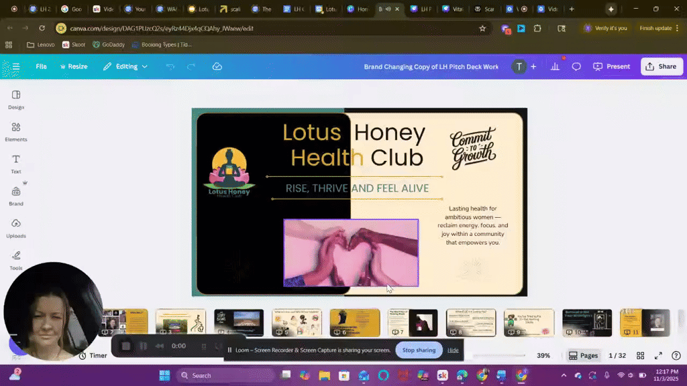
Task: Open the Resize option
Action: (74, 66)
